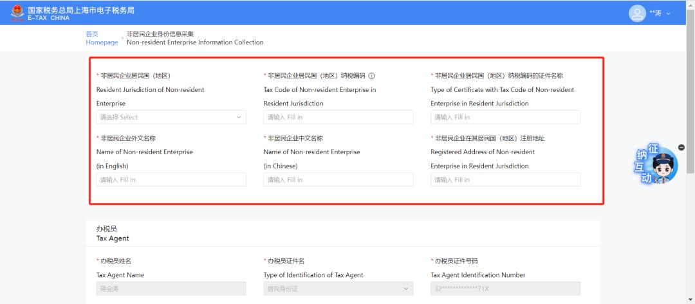The image size is (695, 304).
Task: Click the user avatar icon
Action: tap(636, 13)
